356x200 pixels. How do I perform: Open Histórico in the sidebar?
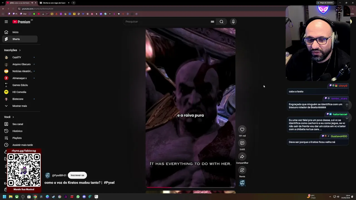click(x=20, y=131)
